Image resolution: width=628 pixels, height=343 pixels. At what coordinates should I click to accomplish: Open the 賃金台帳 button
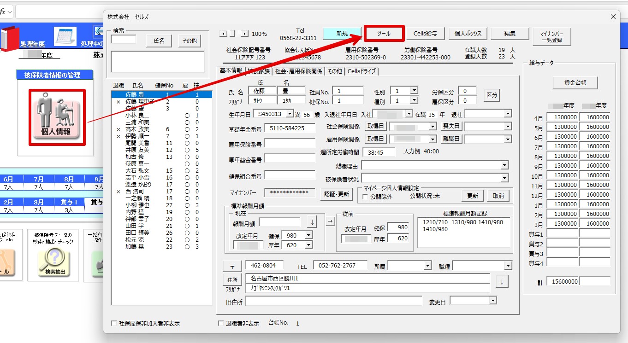(575, 82)
